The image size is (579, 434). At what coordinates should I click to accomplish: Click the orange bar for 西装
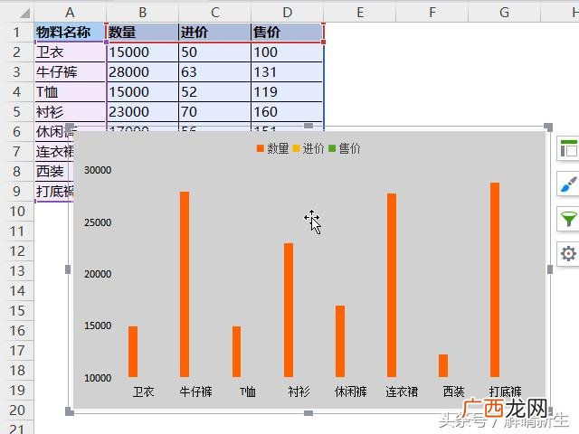pos(443,365)
